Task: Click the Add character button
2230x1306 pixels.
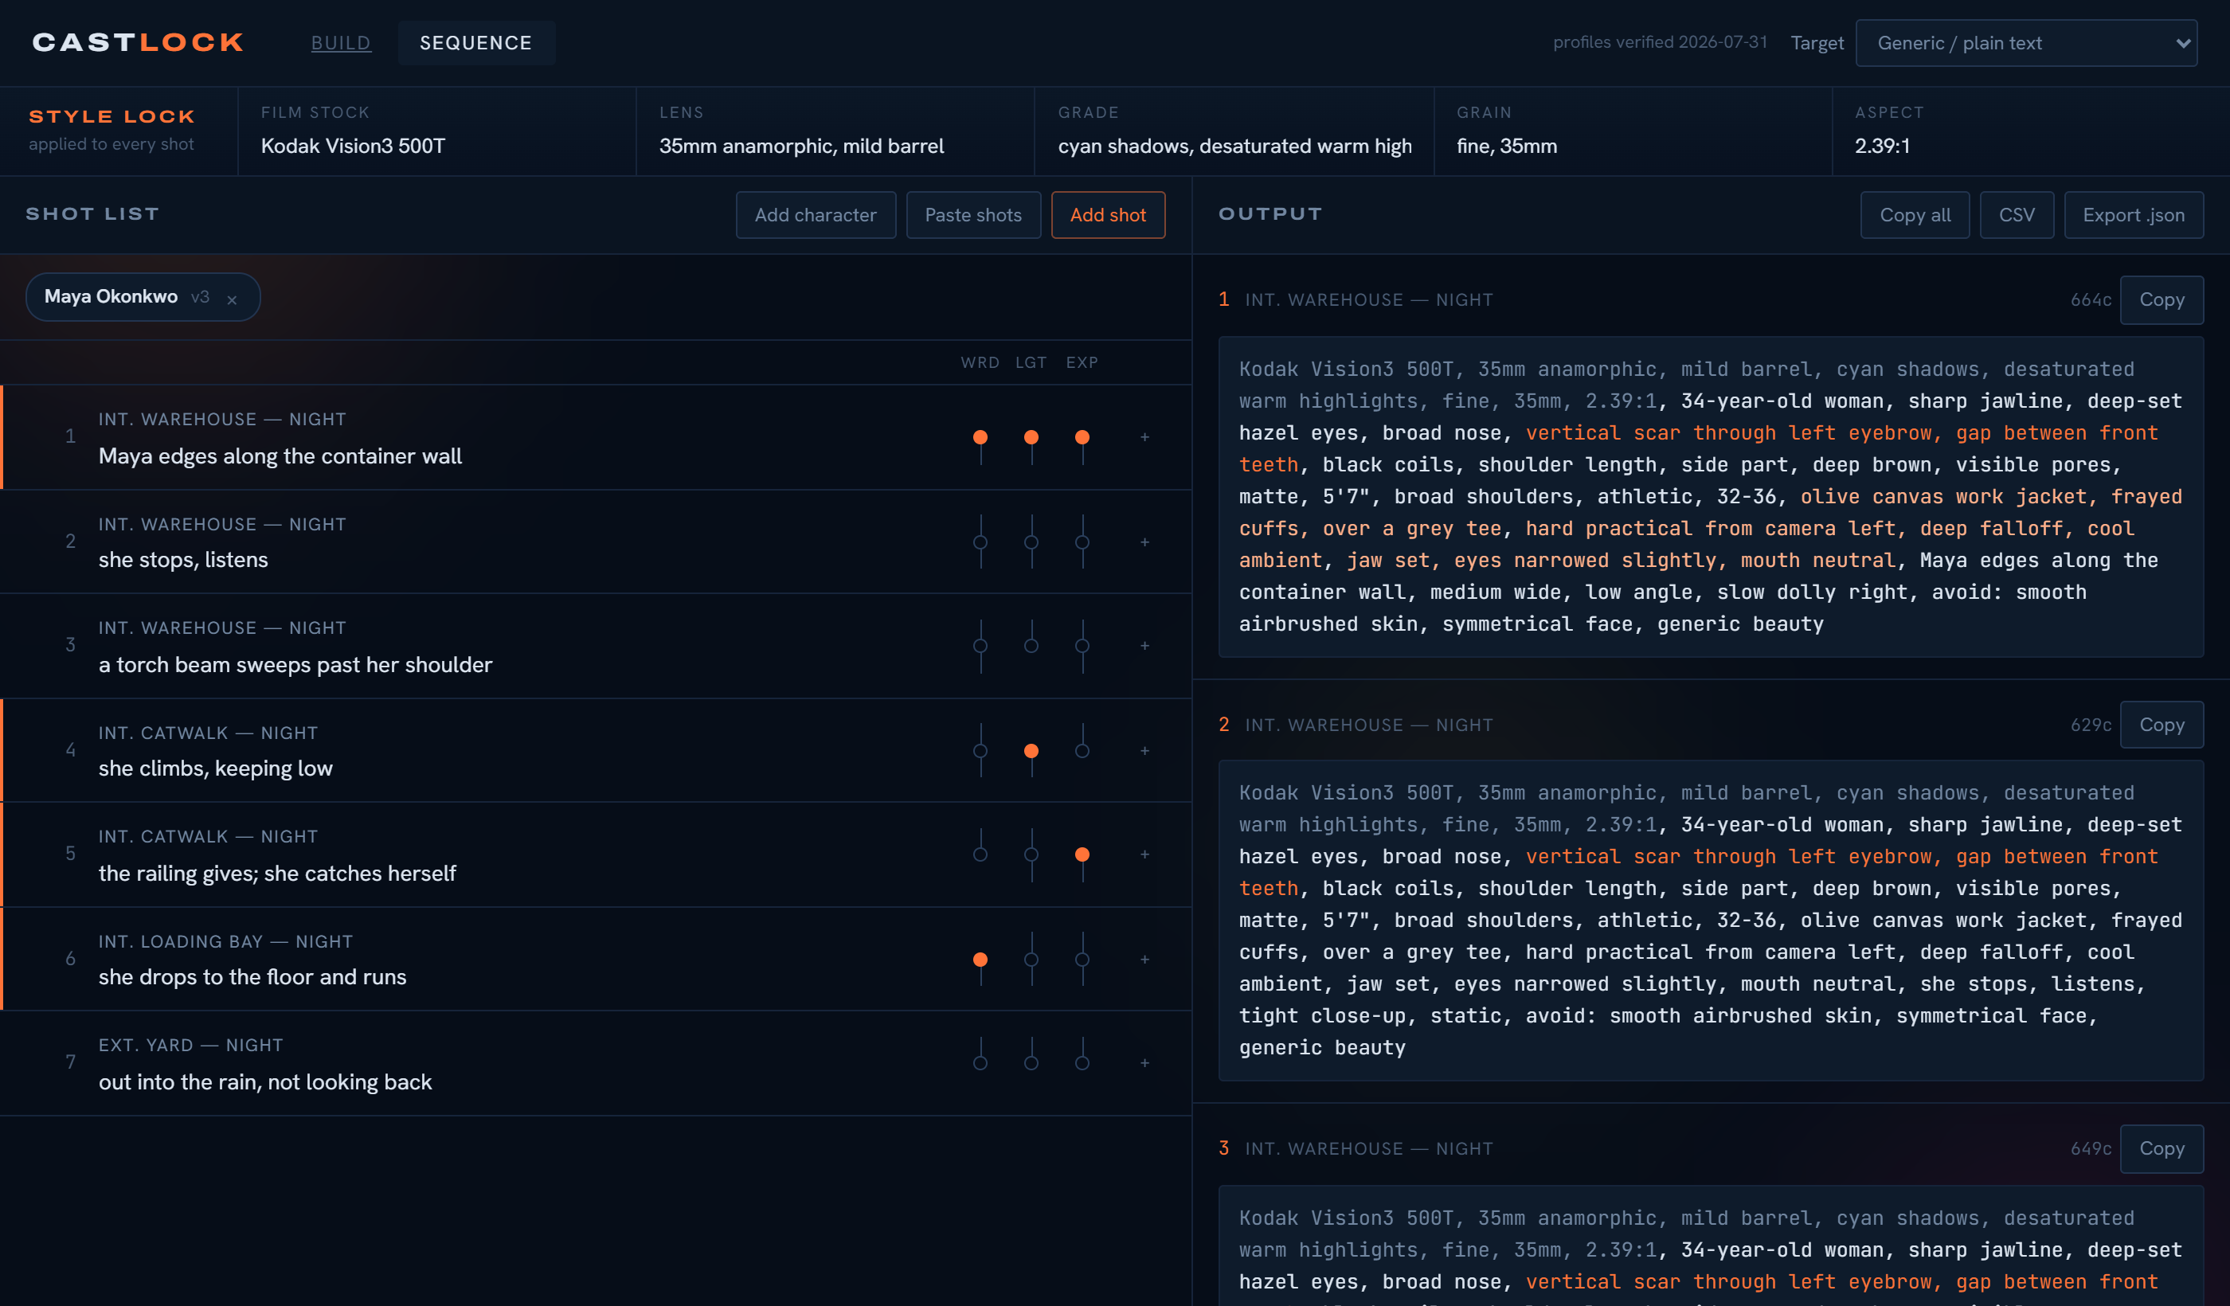Action: [x=815, y=215]
